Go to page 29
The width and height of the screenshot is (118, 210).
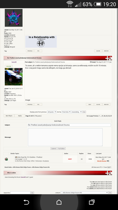(x=107, y=116)
